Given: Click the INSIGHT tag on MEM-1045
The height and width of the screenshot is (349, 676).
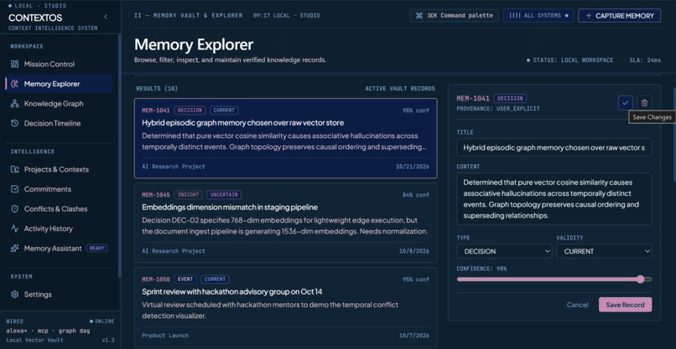Looking at the screenshot, I should (189, 195).
